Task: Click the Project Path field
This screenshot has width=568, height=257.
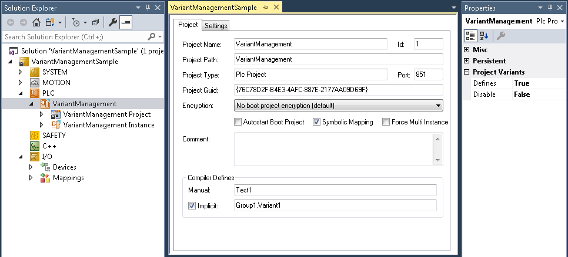Action: (338, 59)
